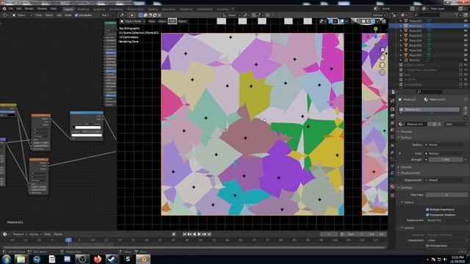The width and height of the screenshot is (470, 264).
Task: Open the Modifiers wrench properties tab
Action: (x=392, y=153)
